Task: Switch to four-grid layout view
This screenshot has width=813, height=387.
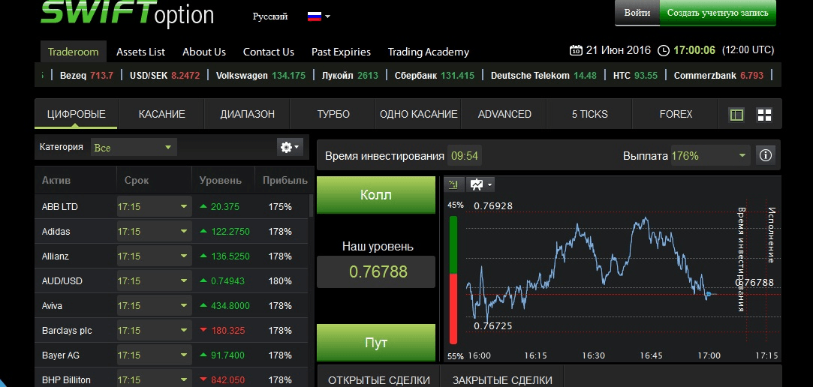Action: click(764, 115)
